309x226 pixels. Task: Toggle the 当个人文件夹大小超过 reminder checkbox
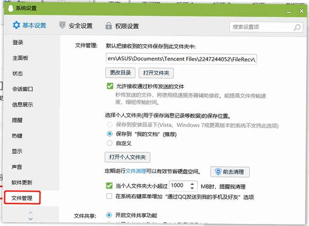point(109,186)
